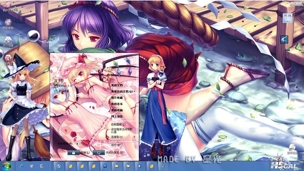Launch Internet Explorer from quick launch

(x=22, y=166)
